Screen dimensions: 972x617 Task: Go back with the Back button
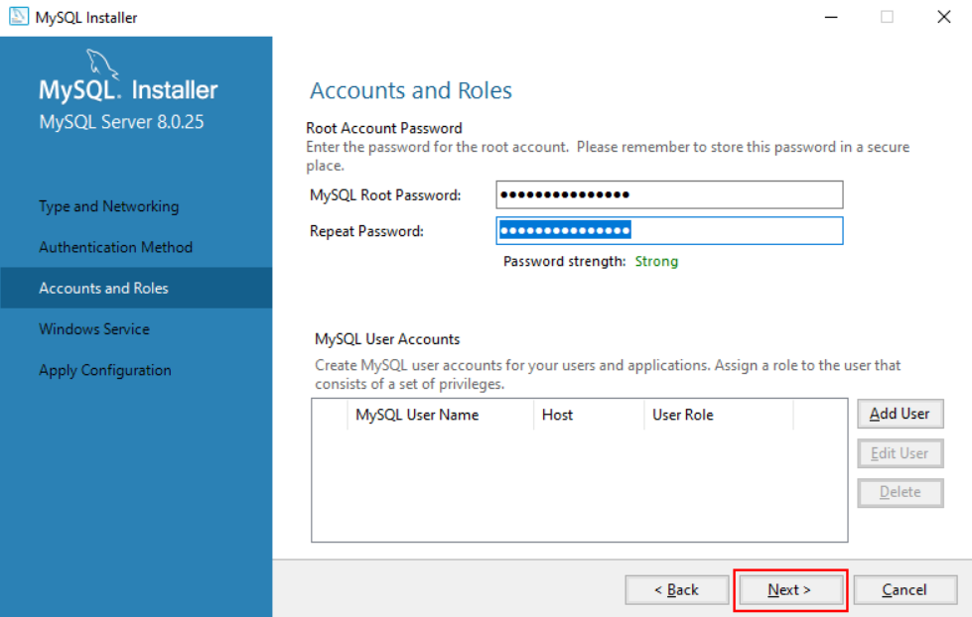point(677,590)
